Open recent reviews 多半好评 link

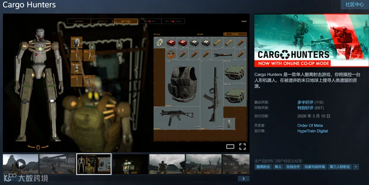point(305,102)
